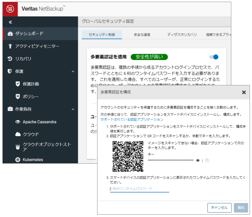Image resolution: width=252 pixels, height=217 pixels.
Task: Open サポートされている認証アプリケーション link
Action: coord(132,119)
